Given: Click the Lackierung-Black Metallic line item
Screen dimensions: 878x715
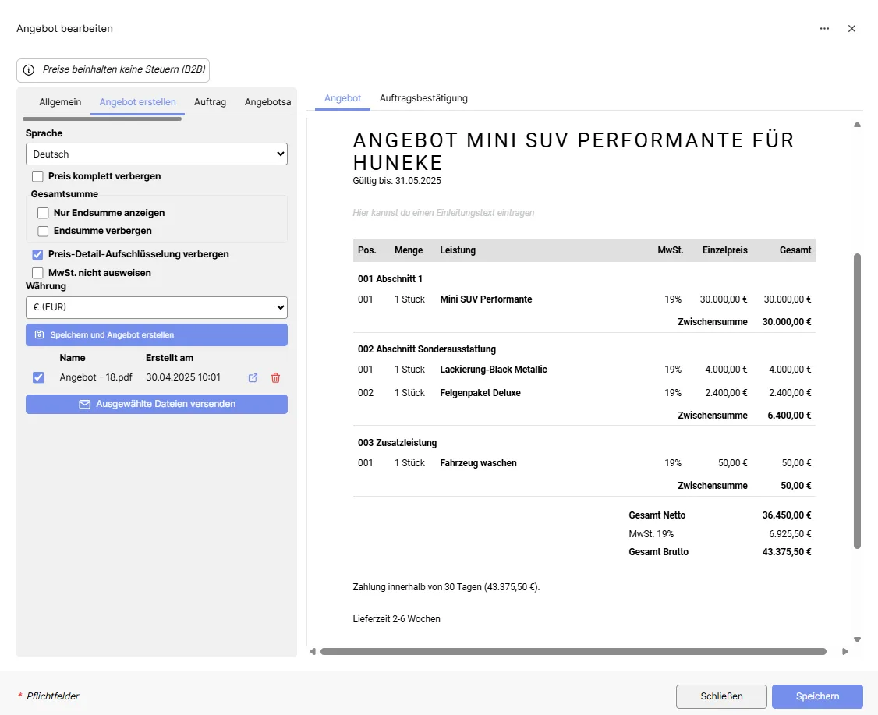Looking at the screenshot, I should click(494, 370).
